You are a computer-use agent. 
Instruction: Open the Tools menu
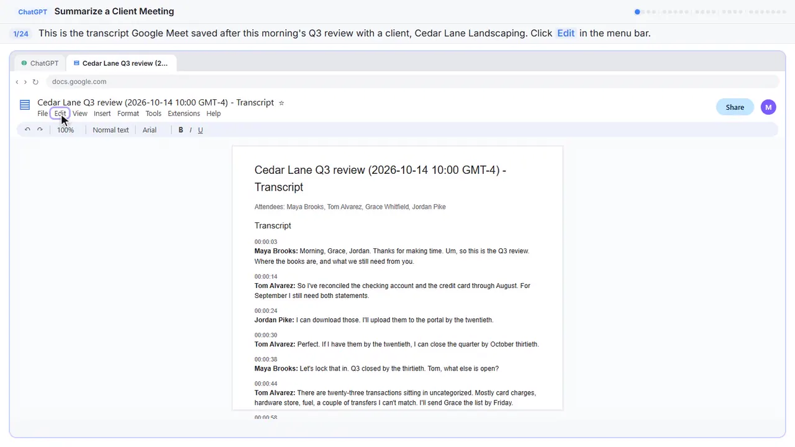(x=153, y=114)
